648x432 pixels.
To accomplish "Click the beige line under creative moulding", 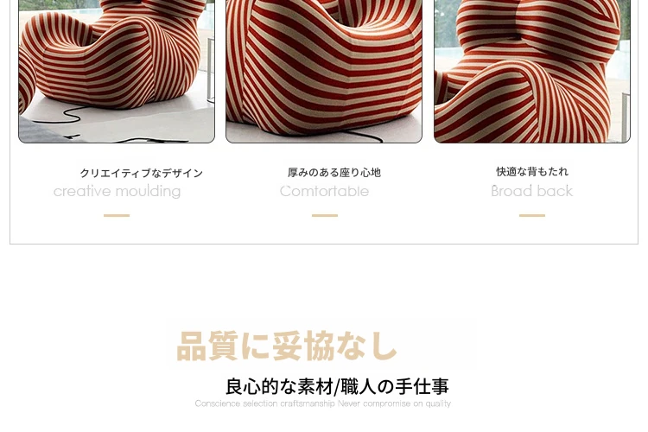I will coord(117,215).
